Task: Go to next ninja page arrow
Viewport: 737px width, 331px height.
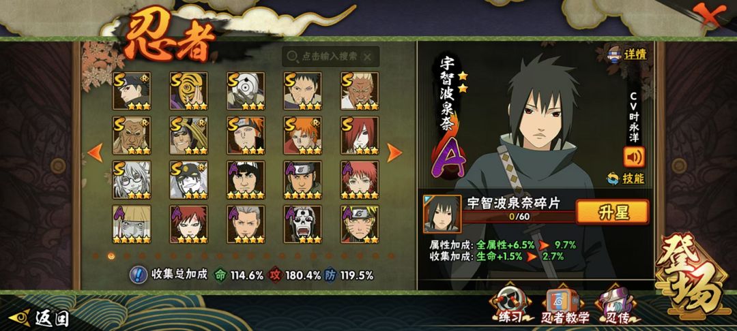Action: point(394,153)
